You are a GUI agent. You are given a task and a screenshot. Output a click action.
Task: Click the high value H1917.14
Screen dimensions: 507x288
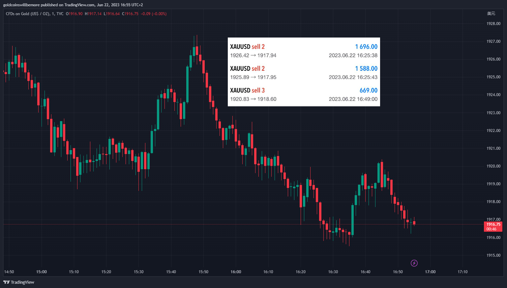point(93,14)
